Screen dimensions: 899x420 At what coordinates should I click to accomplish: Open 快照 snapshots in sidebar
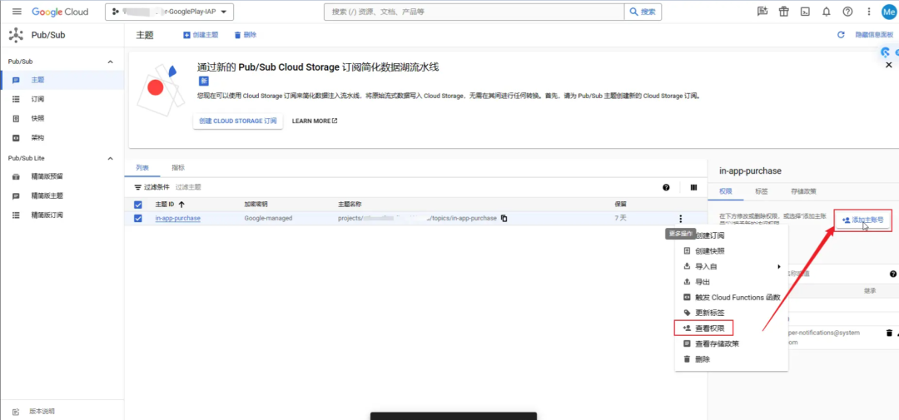click(62, 119)
